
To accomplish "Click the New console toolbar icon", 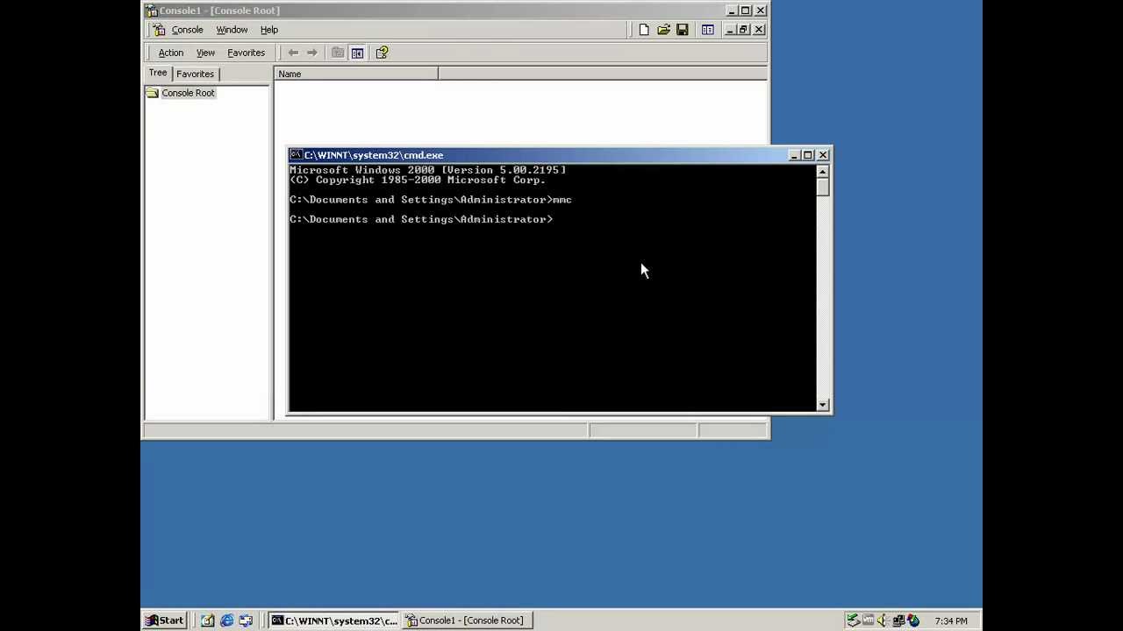I will (644, 30).
